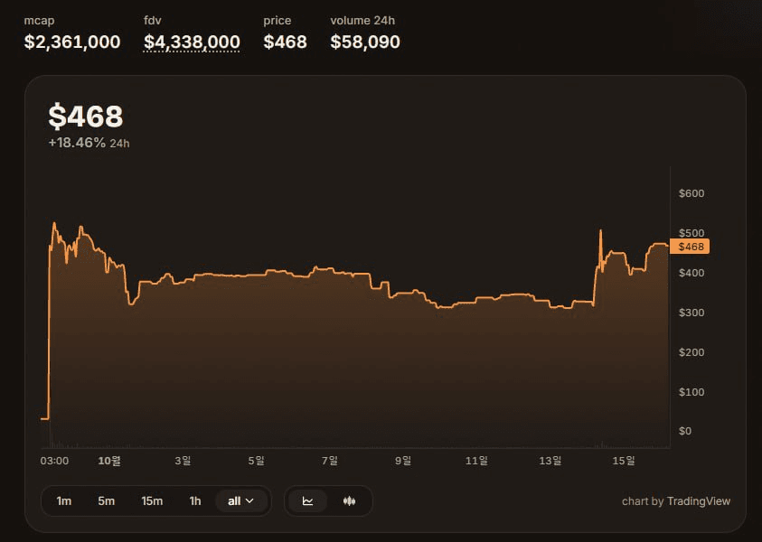Select the 5m timeframe

click(x=106, y=500)
